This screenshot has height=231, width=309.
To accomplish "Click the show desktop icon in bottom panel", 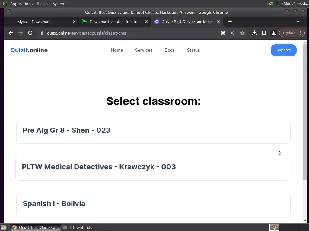I will 4,227.
